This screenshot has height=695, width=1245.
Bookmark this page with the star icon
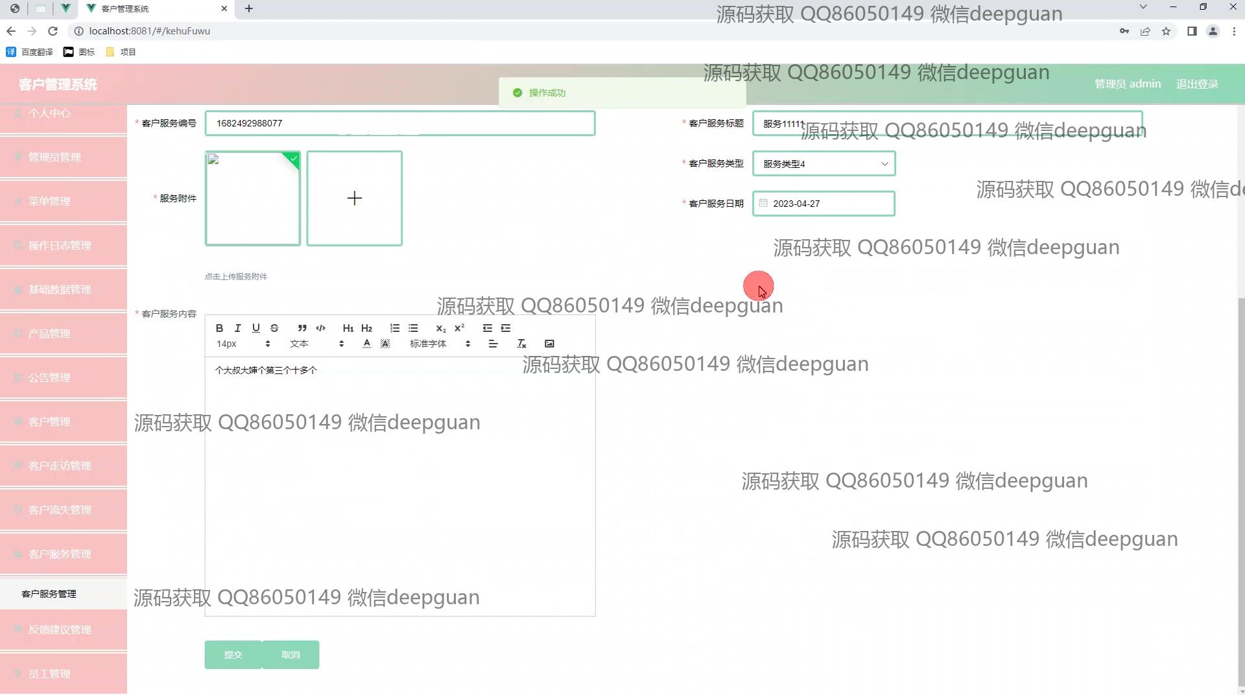click(x=1166, y=31)
